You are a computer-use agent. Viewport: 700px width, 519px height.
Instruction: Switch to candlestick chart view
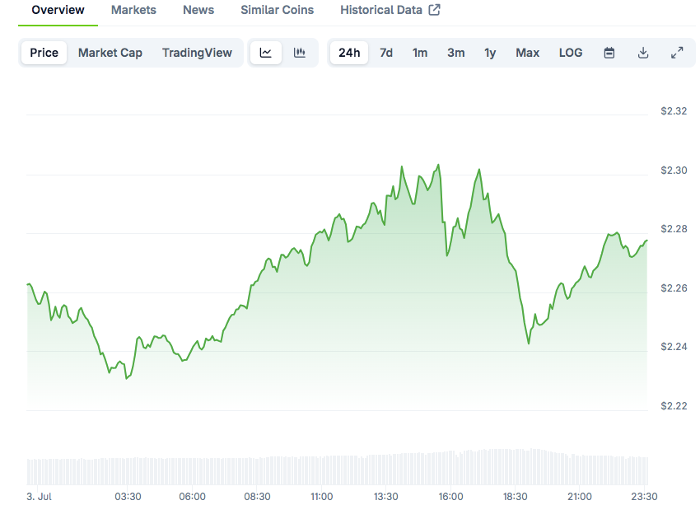click(x=300, y=53)
